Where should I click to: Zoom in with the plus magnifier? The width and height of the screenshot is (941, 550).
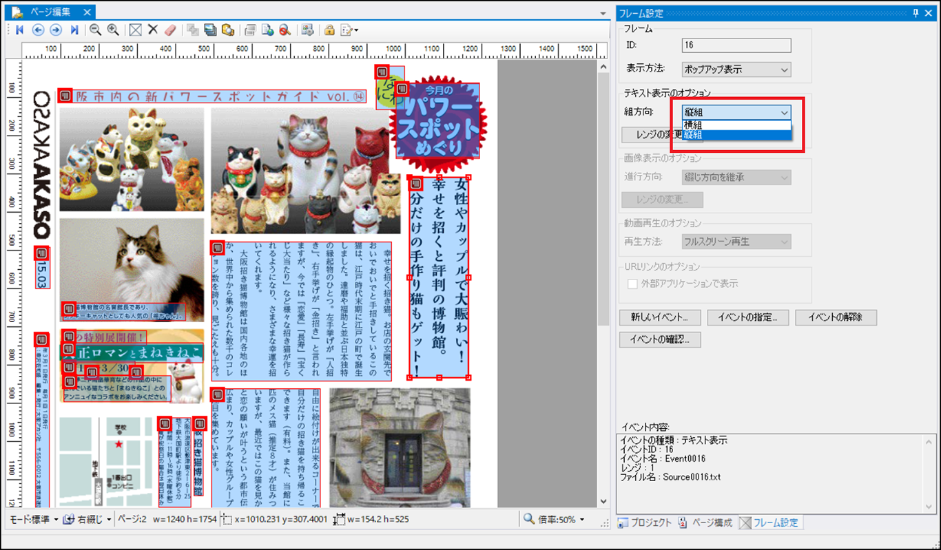pos(113,30)
